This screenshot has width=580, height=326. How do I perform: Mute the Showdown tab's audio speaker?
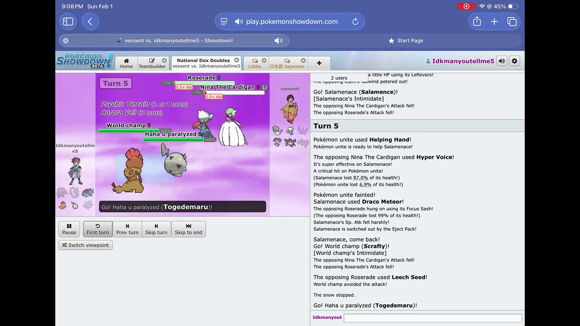(x=279, y=41)
